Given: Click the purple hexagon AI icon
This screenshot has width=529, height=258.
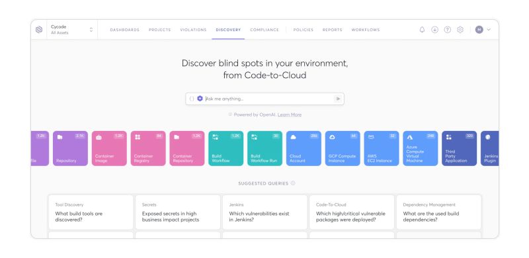Looking at the screenshot, I should click(200, 99).
